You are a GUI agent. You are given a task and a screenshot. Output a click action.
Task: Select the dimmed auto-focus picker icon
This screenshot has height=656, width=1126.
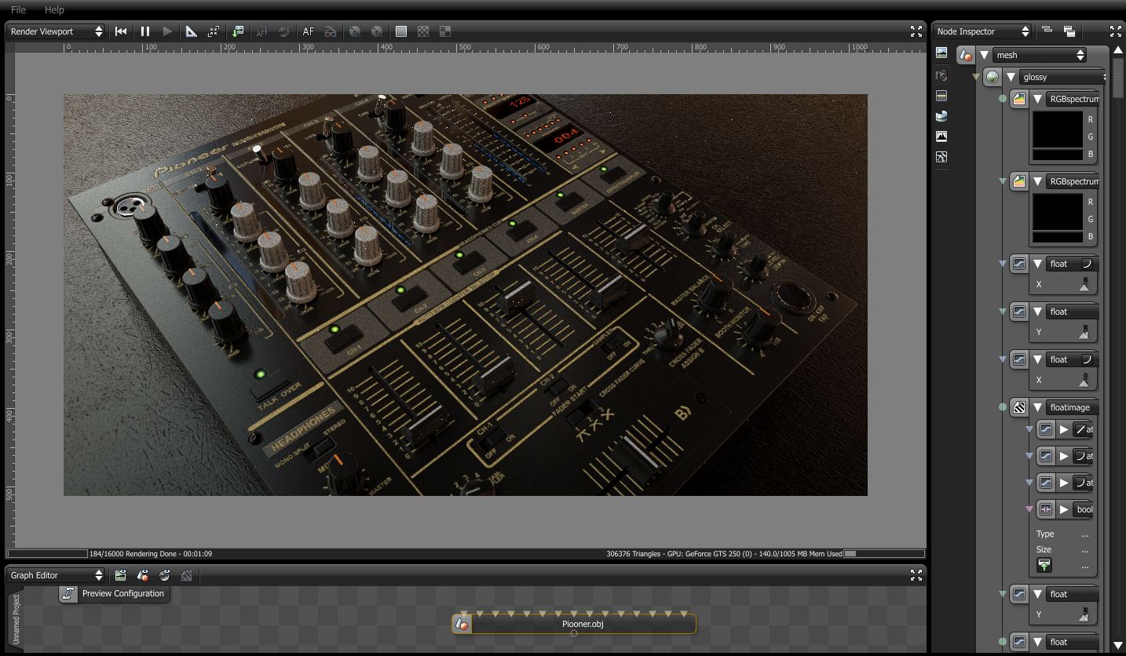point(261,31)
